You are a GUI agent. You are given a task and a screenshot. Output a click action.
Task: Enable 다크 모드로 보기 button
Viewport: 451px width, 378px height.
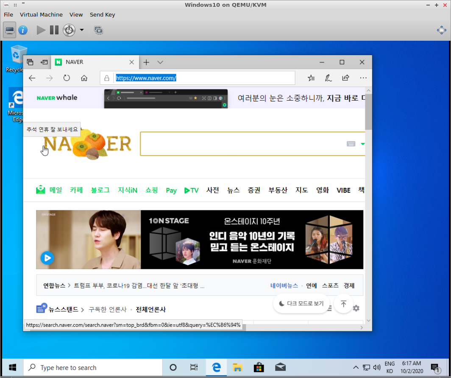[301, 303]
